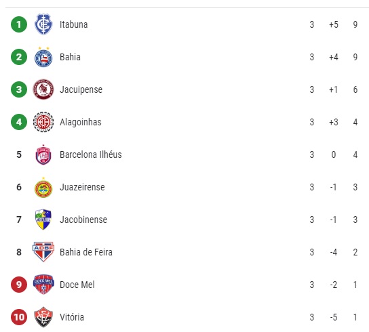Screen dimensions: 369x332
Task: Open the Doce Mel team badge
Action: tap(43, 285)
